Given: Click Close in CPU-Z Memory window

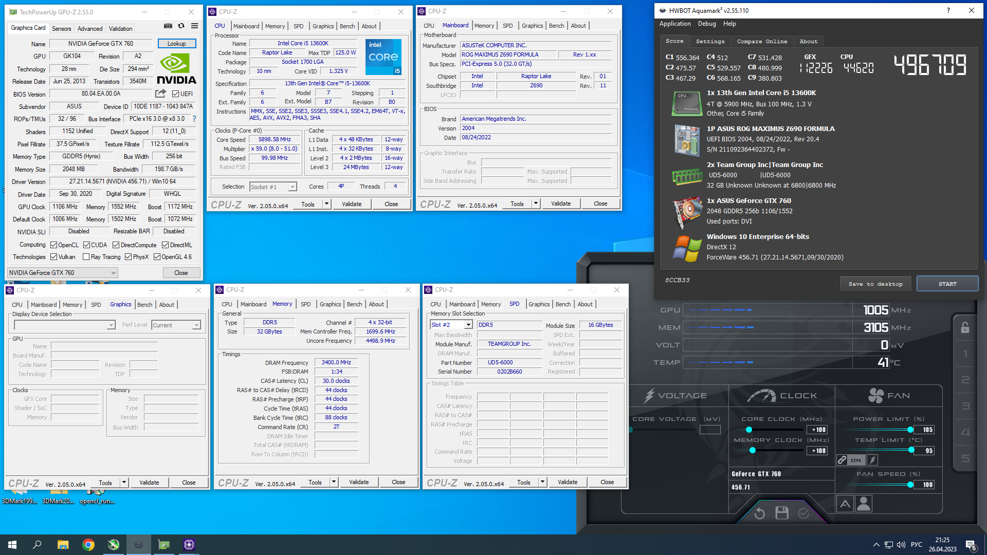Looking at the screenshot, I should pyautogui.click(x=398, y=482).
